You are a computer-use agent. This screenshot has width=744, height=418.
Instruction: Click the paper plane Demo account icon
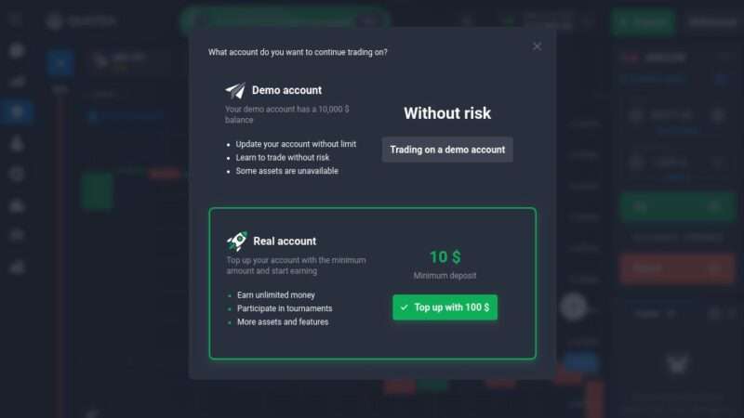(x=235, y=90)
